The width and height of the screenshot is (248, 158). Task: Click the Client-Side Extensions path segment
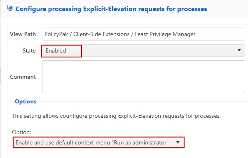[x=101, y=34]
